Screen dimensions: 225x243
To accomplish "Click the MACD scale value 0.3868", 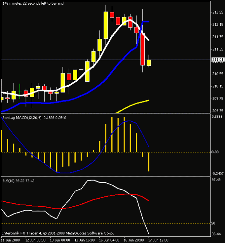I will (217, 117).
